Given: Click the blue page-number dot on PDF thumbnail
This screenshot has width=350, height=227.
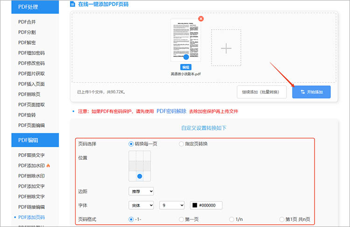Looking at the screenshot, I should pyautogui.click(x=186, y=57).
